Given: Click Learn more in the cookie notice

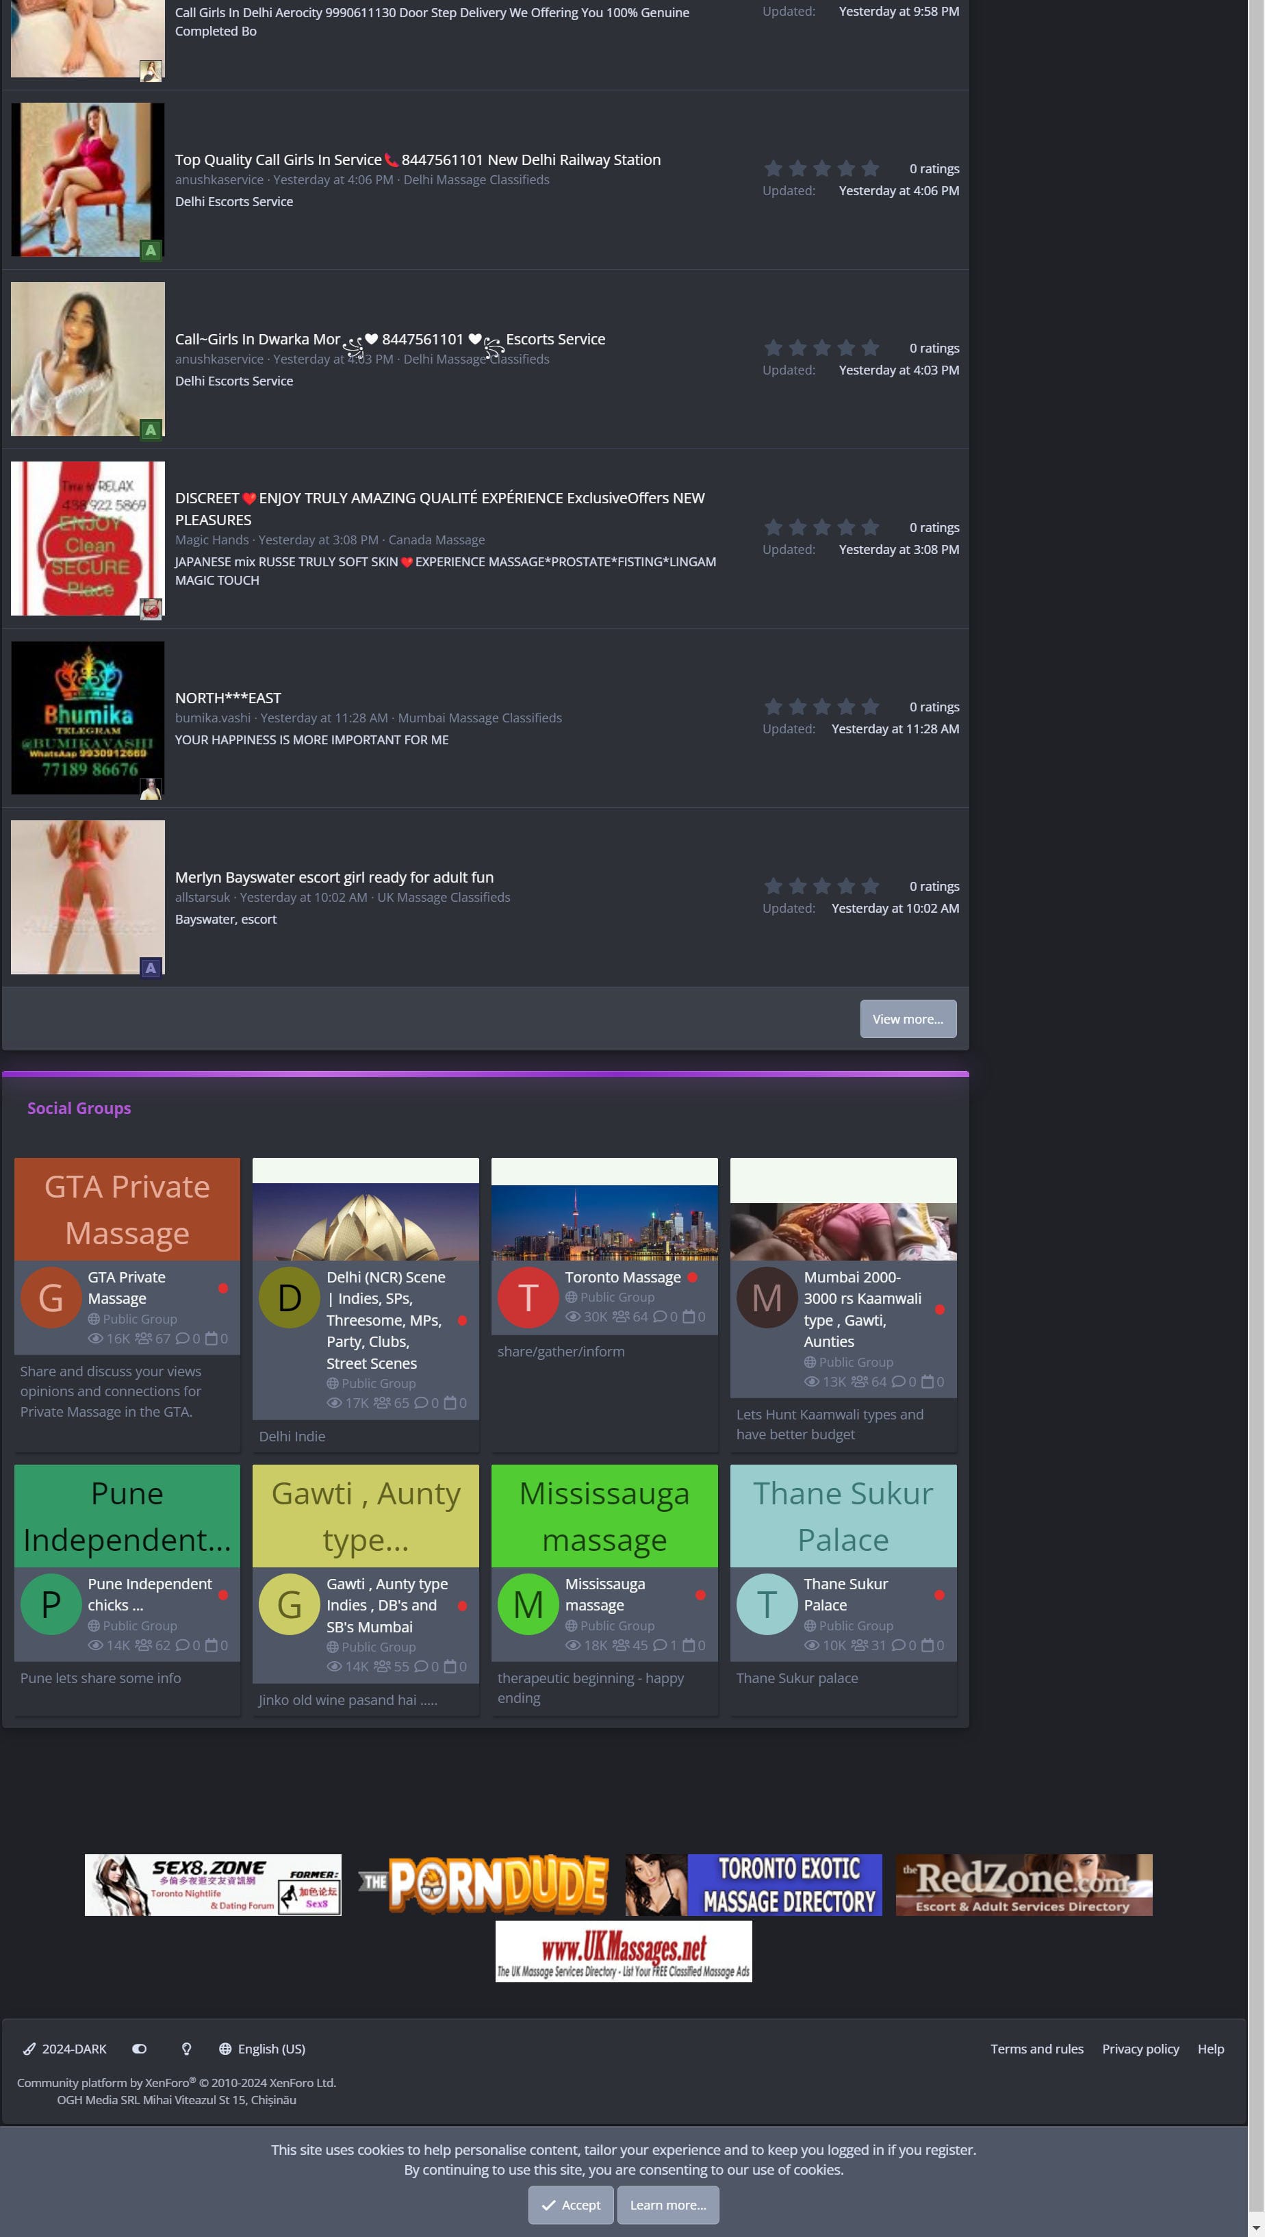Looking at the screenshot, I should point(667,2205).
